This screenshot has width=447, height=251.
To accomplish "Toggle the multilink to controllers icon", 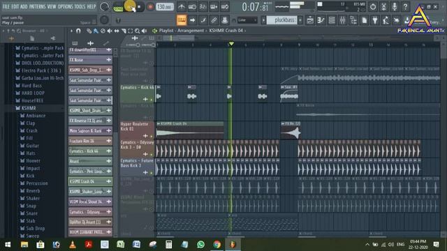I will (x=214, y=20).
